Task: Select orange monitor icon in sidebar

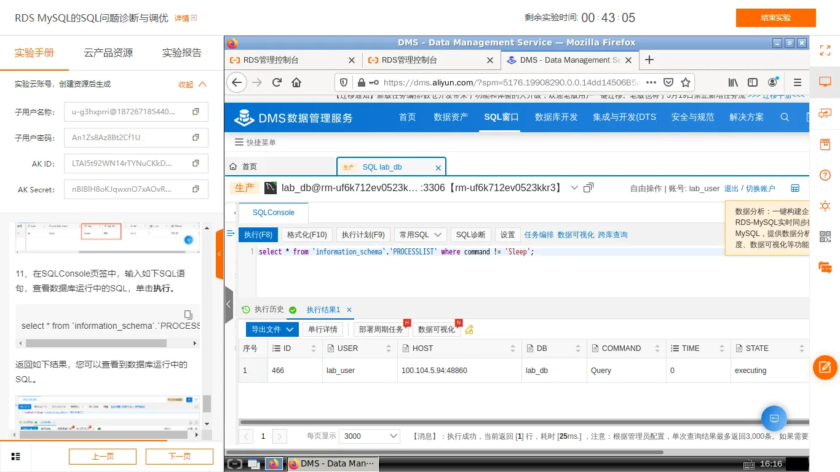Action: pos(825,82)
